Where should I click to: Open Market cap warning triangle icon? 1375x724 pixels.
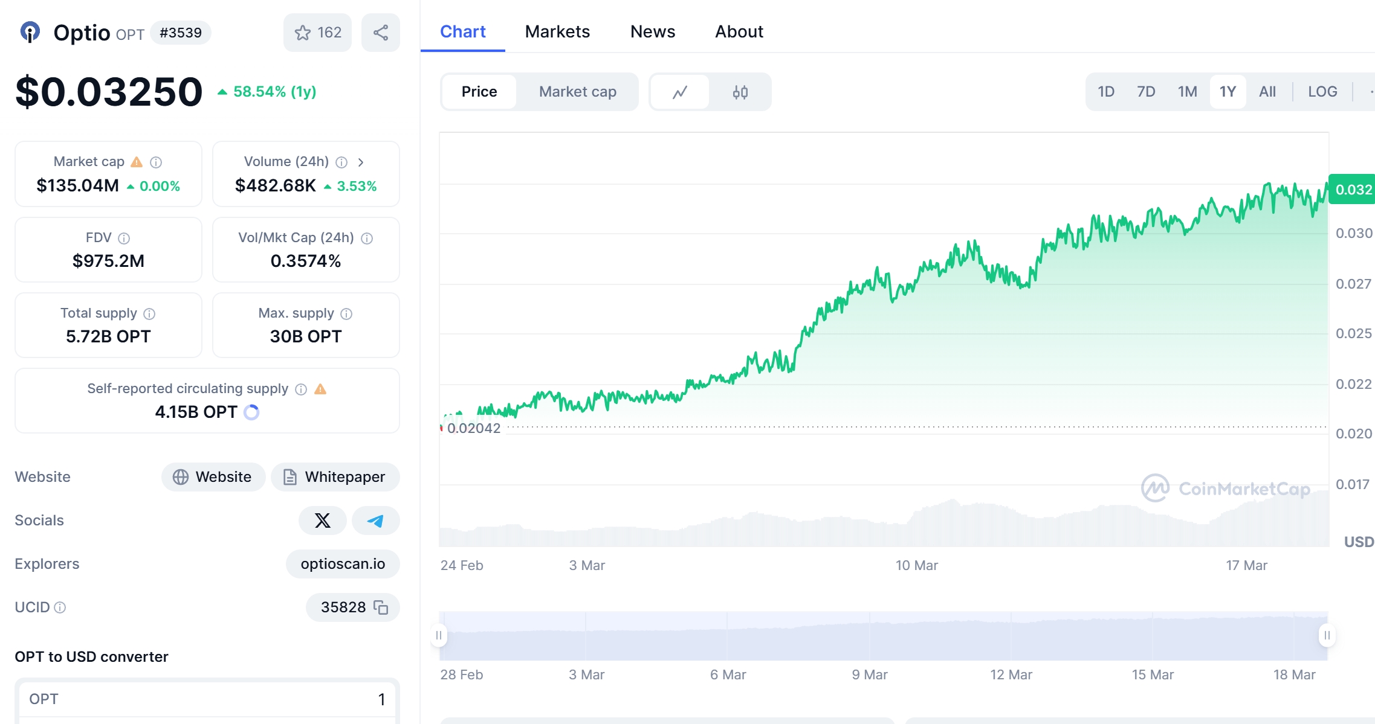(137, 162)
